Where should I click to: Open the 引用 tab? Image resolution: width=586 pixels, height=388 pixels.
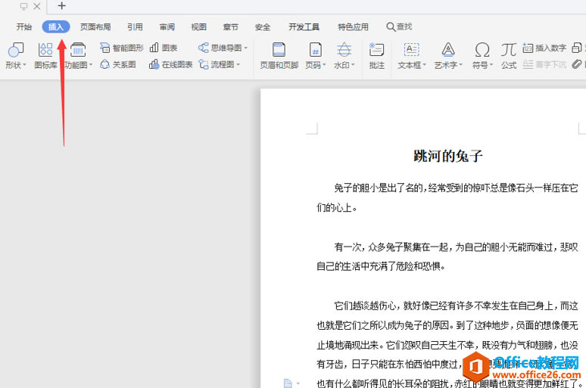click(x=135, y=27)
